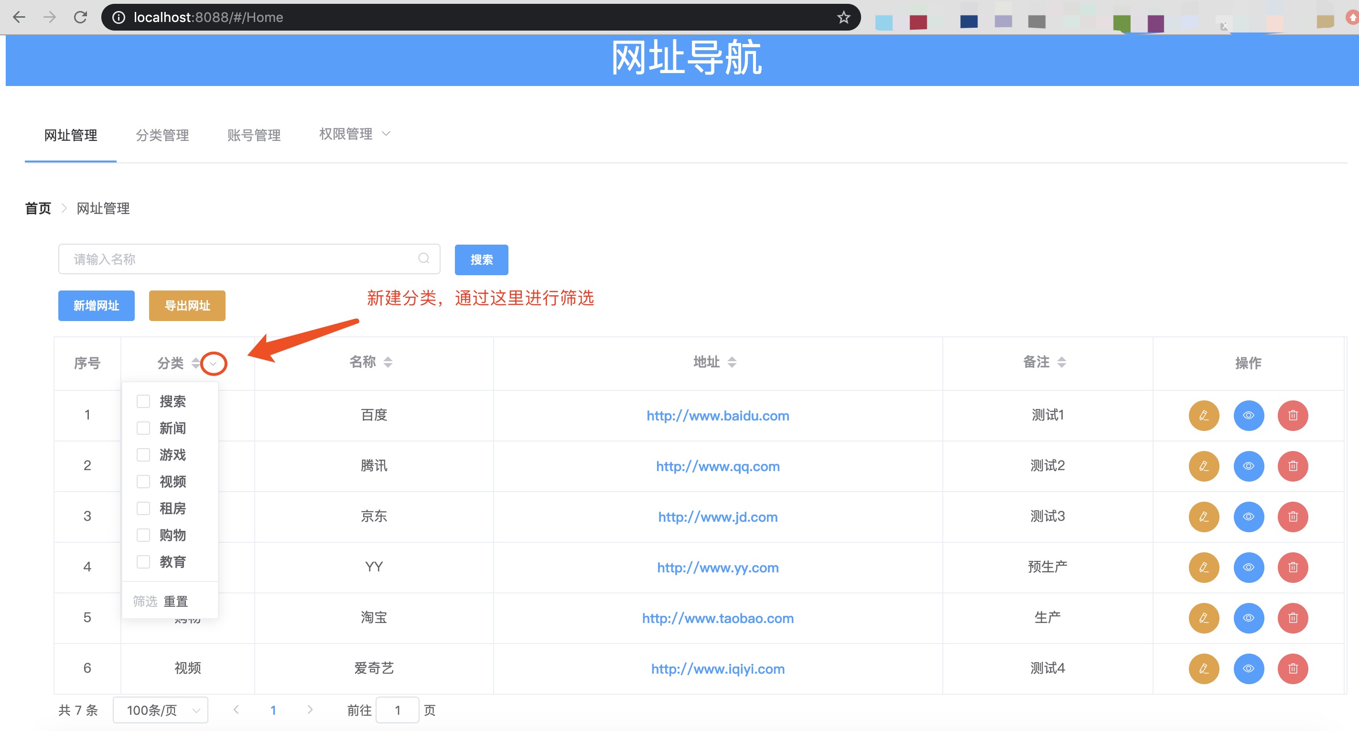
Task: Edit the YY row with pencil icon
Action: pos(1204,568)
